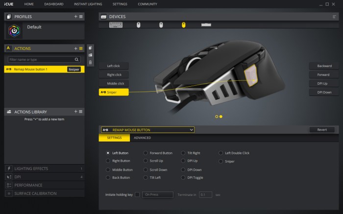This screenshot has height=214, width=343.
Task: Select the DPI Toggle radio option
Action: coord(183,177)
